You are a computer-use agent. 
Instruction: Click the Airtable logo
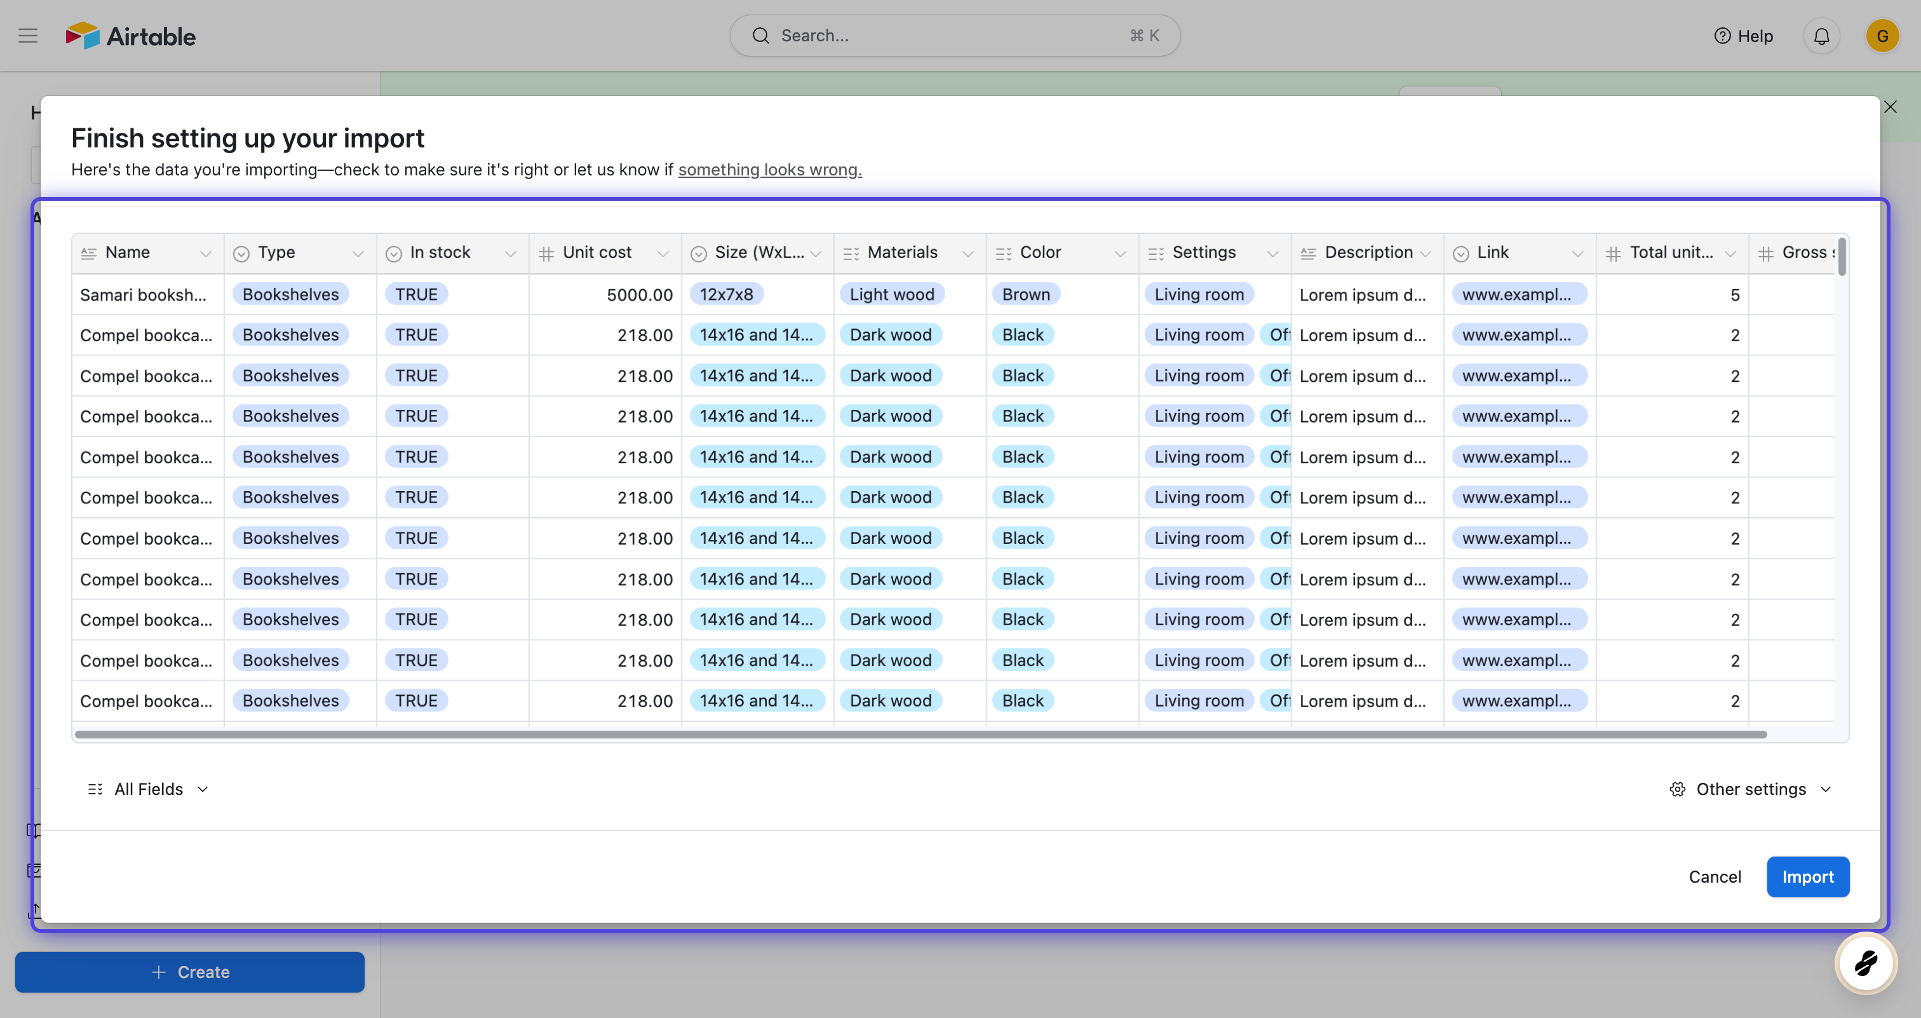[130, 36]
